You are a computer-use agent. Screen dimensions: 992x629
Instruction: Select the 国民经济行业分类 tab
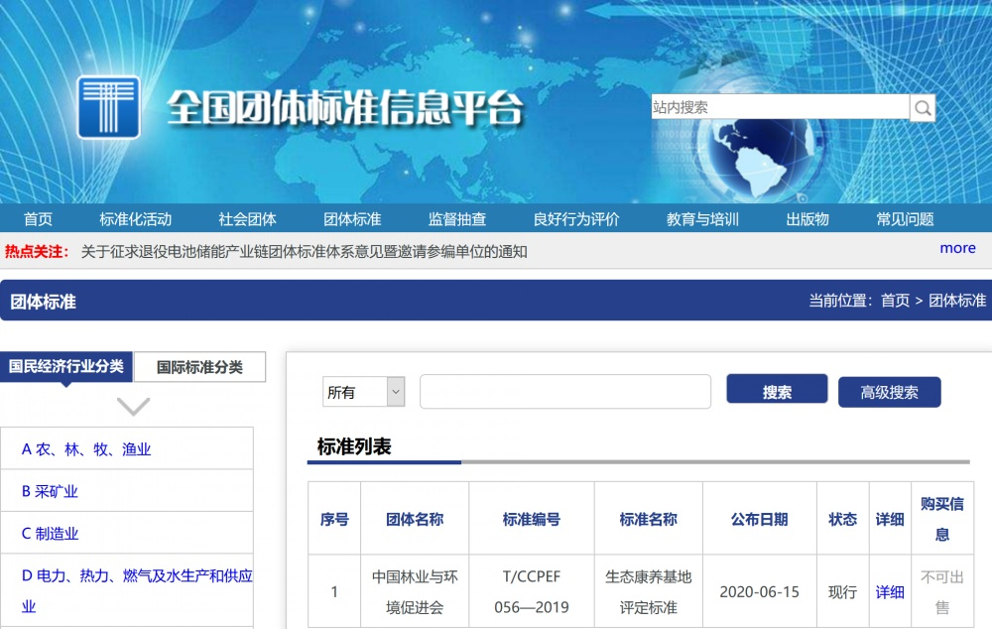[x=66, y=366]
